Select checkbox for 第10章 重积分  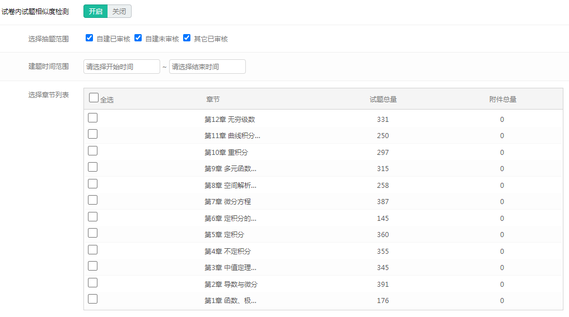(x=93, y=150)
